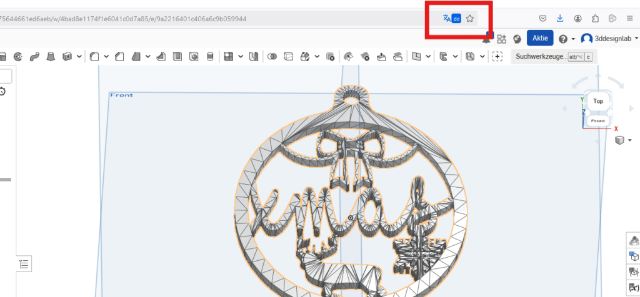Image resolution: width=640 pixels, height=297 pixels.
Task: Select the Thicken tool
Action: coord(67,57)
